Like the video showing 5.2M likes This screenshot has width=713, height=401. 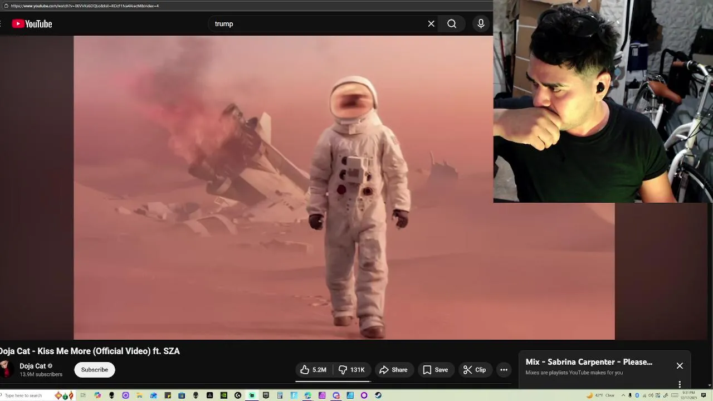(314, 370)
